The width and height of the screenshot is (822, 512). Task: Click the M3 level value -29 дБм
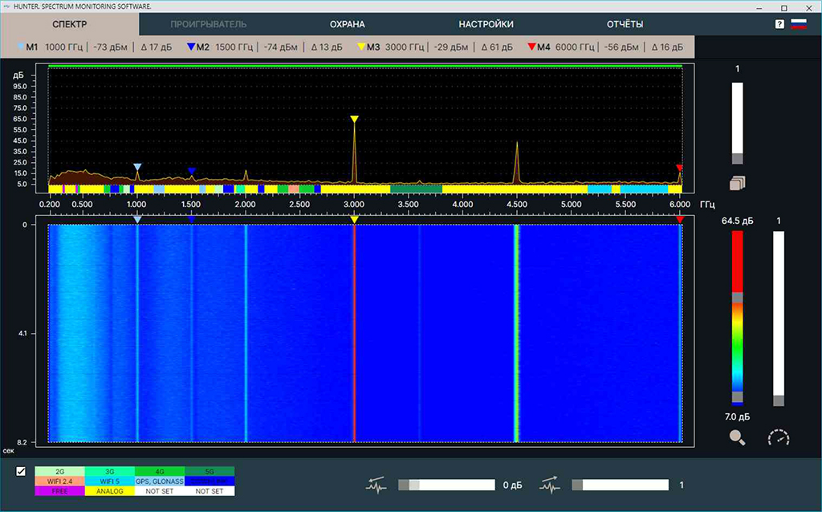(x=451, y=47)
